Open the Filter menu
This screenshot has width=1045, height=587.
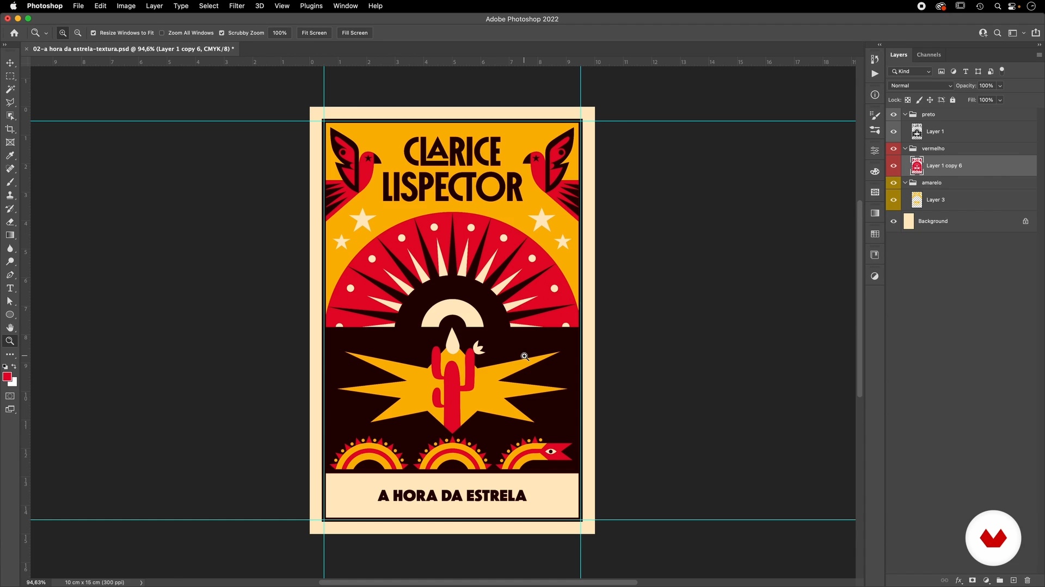pyautogui.click(x=237, y=6)
